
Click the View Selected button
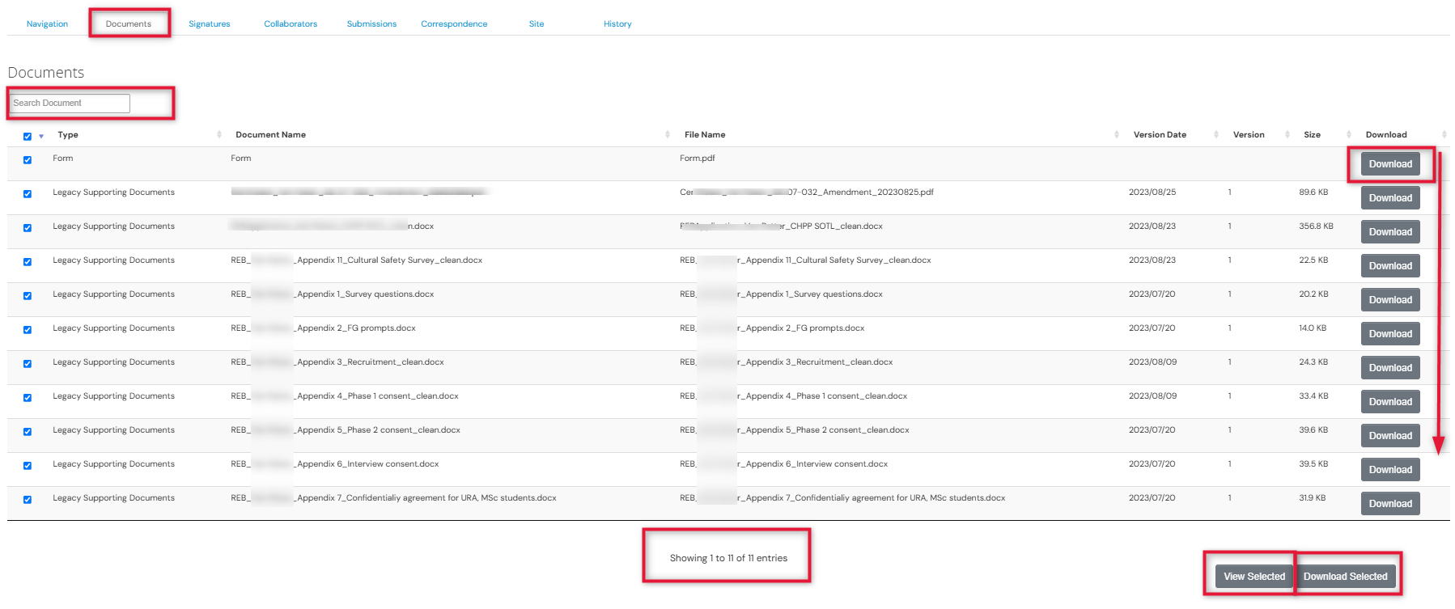point(1254,577)
